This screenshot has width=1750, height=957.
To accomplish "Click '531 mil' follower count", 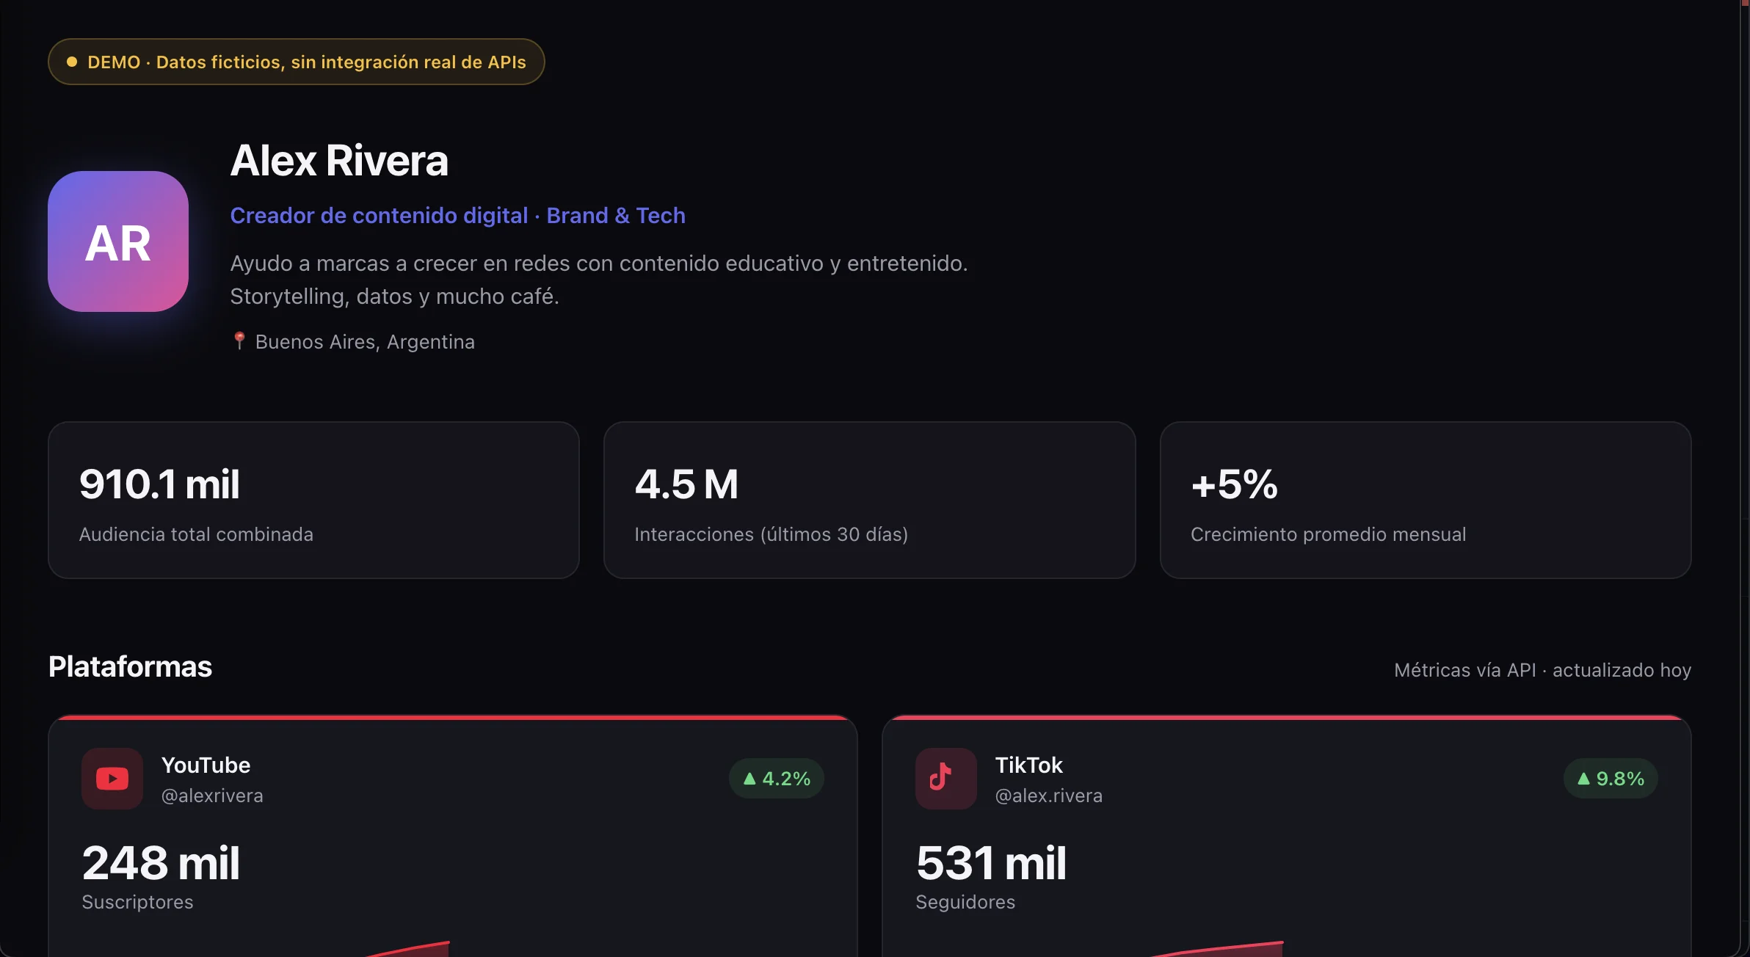I will (991, 862).
